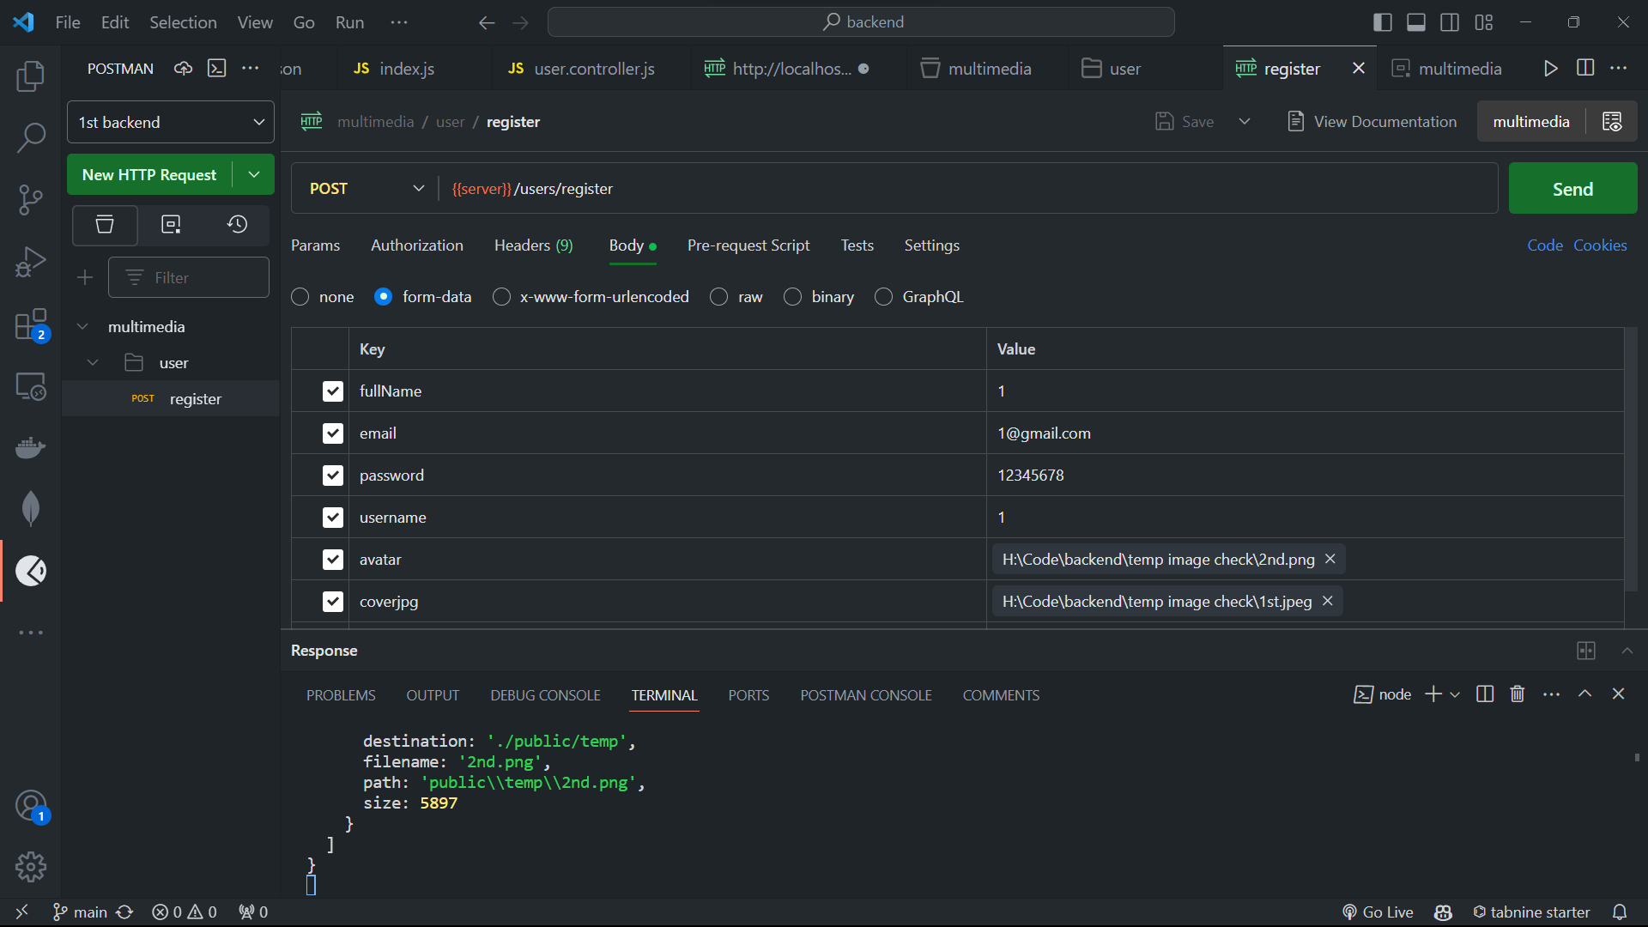
Task: Show Environments list in Postman sidebar
Action: coord(171,225)
